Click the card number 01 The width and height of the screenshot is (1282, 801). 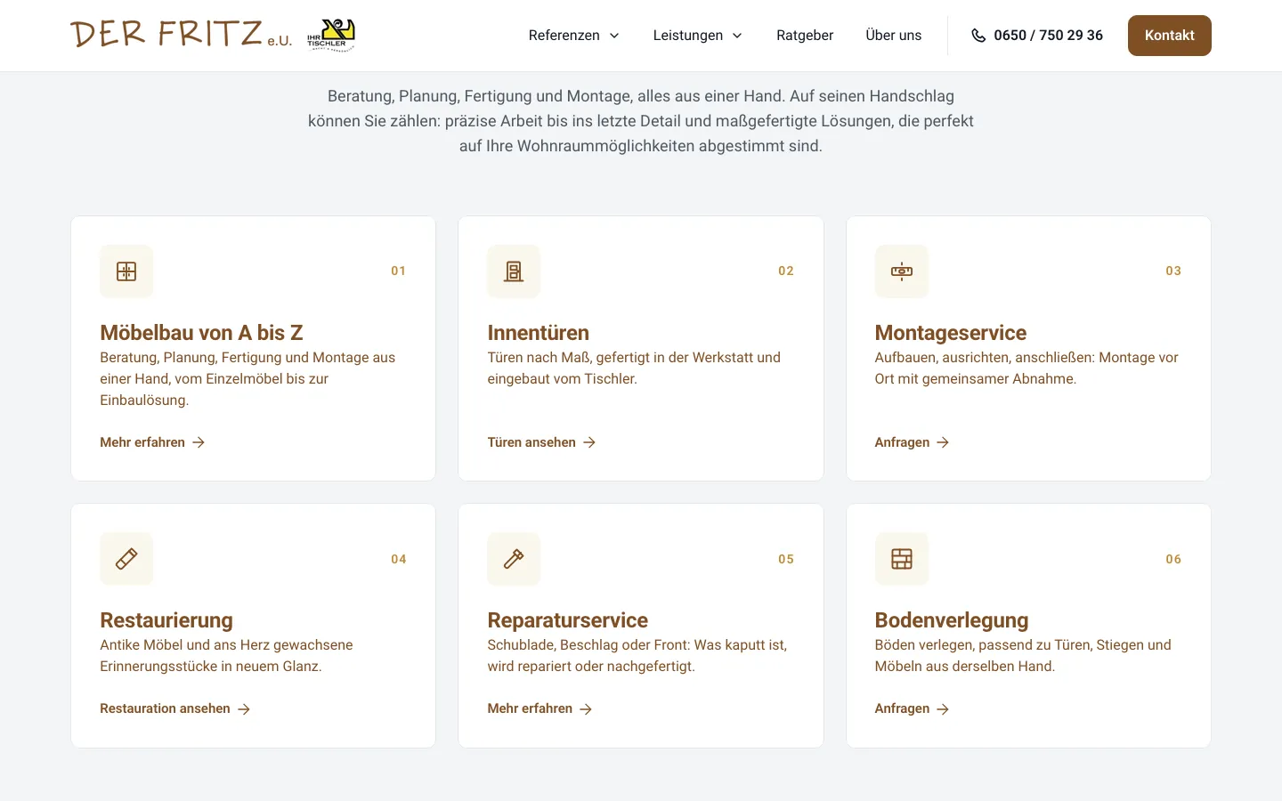(x=398, y=271)
